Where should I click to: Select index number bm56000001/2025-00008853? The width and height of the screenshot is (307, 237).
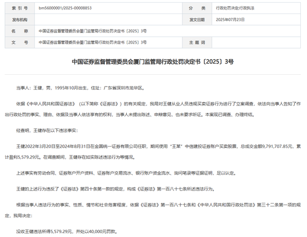point(65,8)
